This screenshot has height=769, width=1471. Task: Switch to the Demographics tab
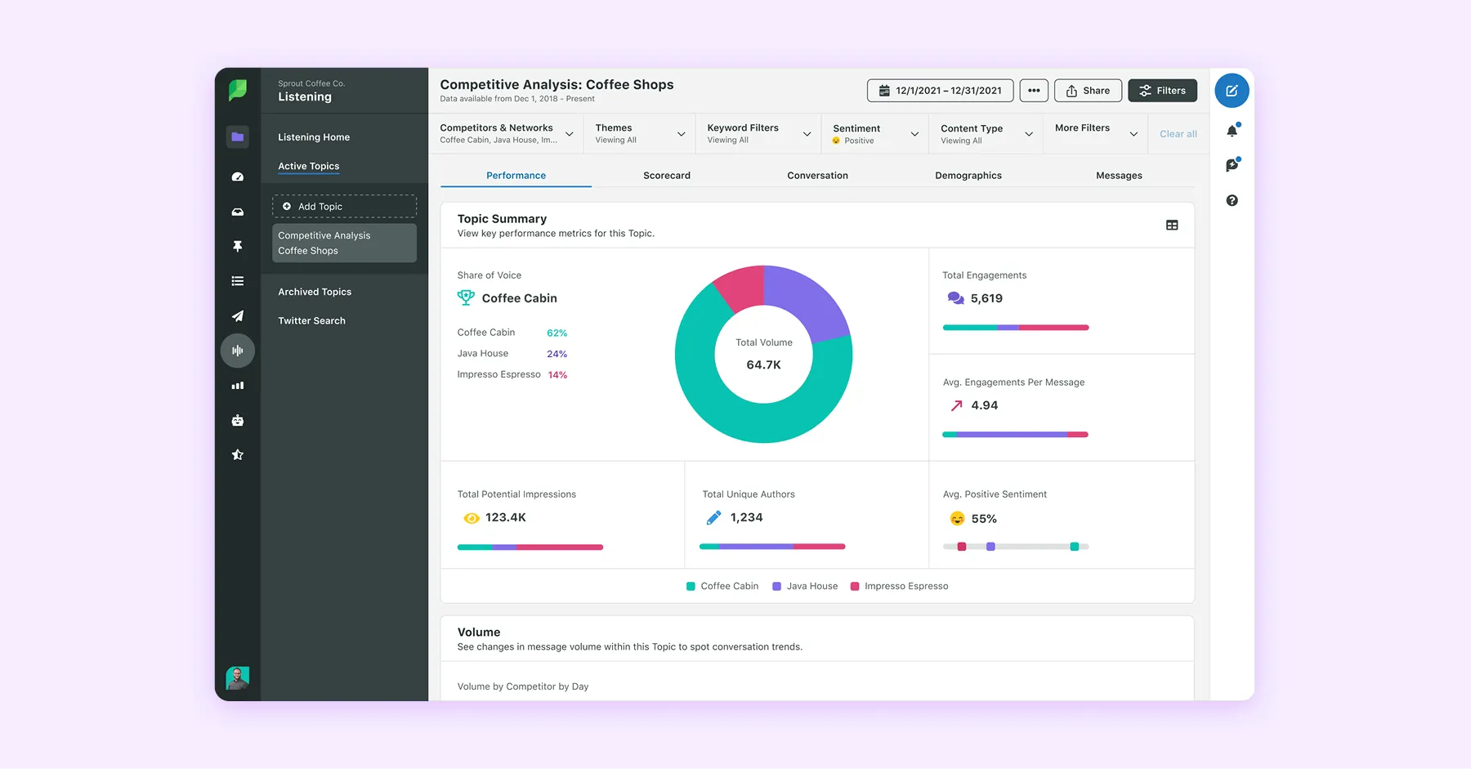[968, 176]
